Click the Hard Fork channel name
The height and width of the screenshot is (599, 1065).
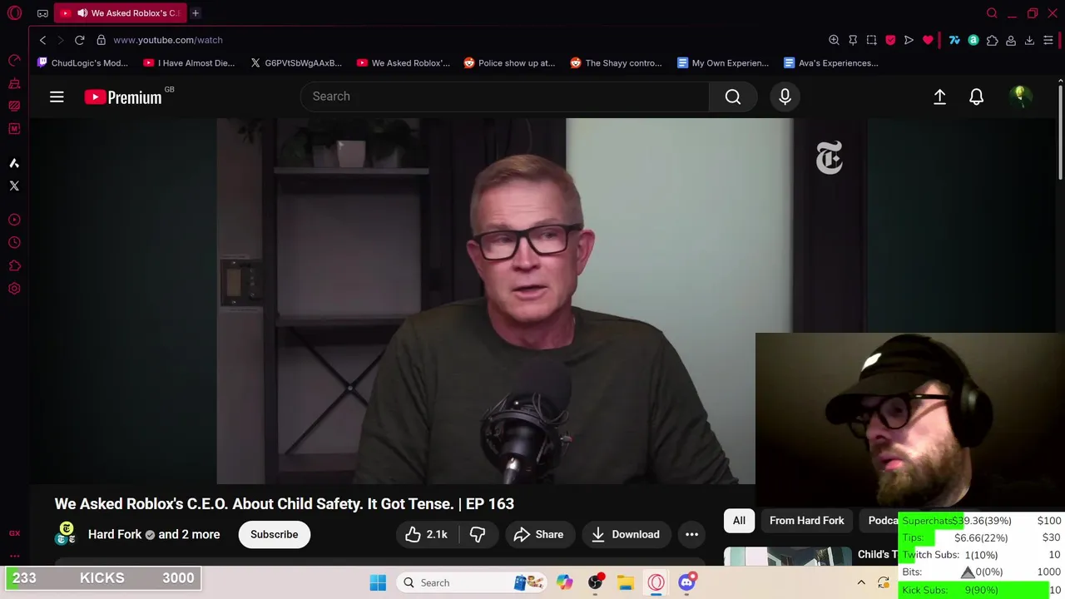pyautogui.click(x=115, y=534)
